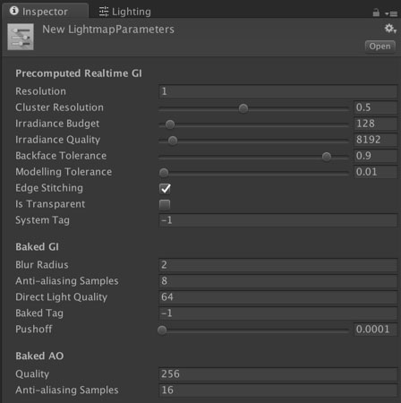Switch to the Lighting tab
The image size is (401, 403).
point(125,12)
